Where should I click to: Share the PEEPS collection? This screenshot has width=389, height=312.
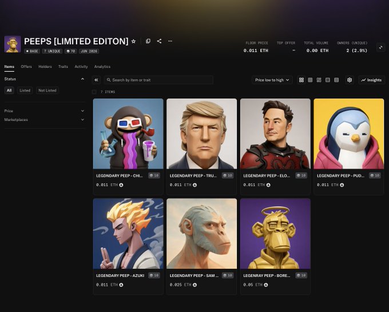pyautogui.click(x=159, y=41)
